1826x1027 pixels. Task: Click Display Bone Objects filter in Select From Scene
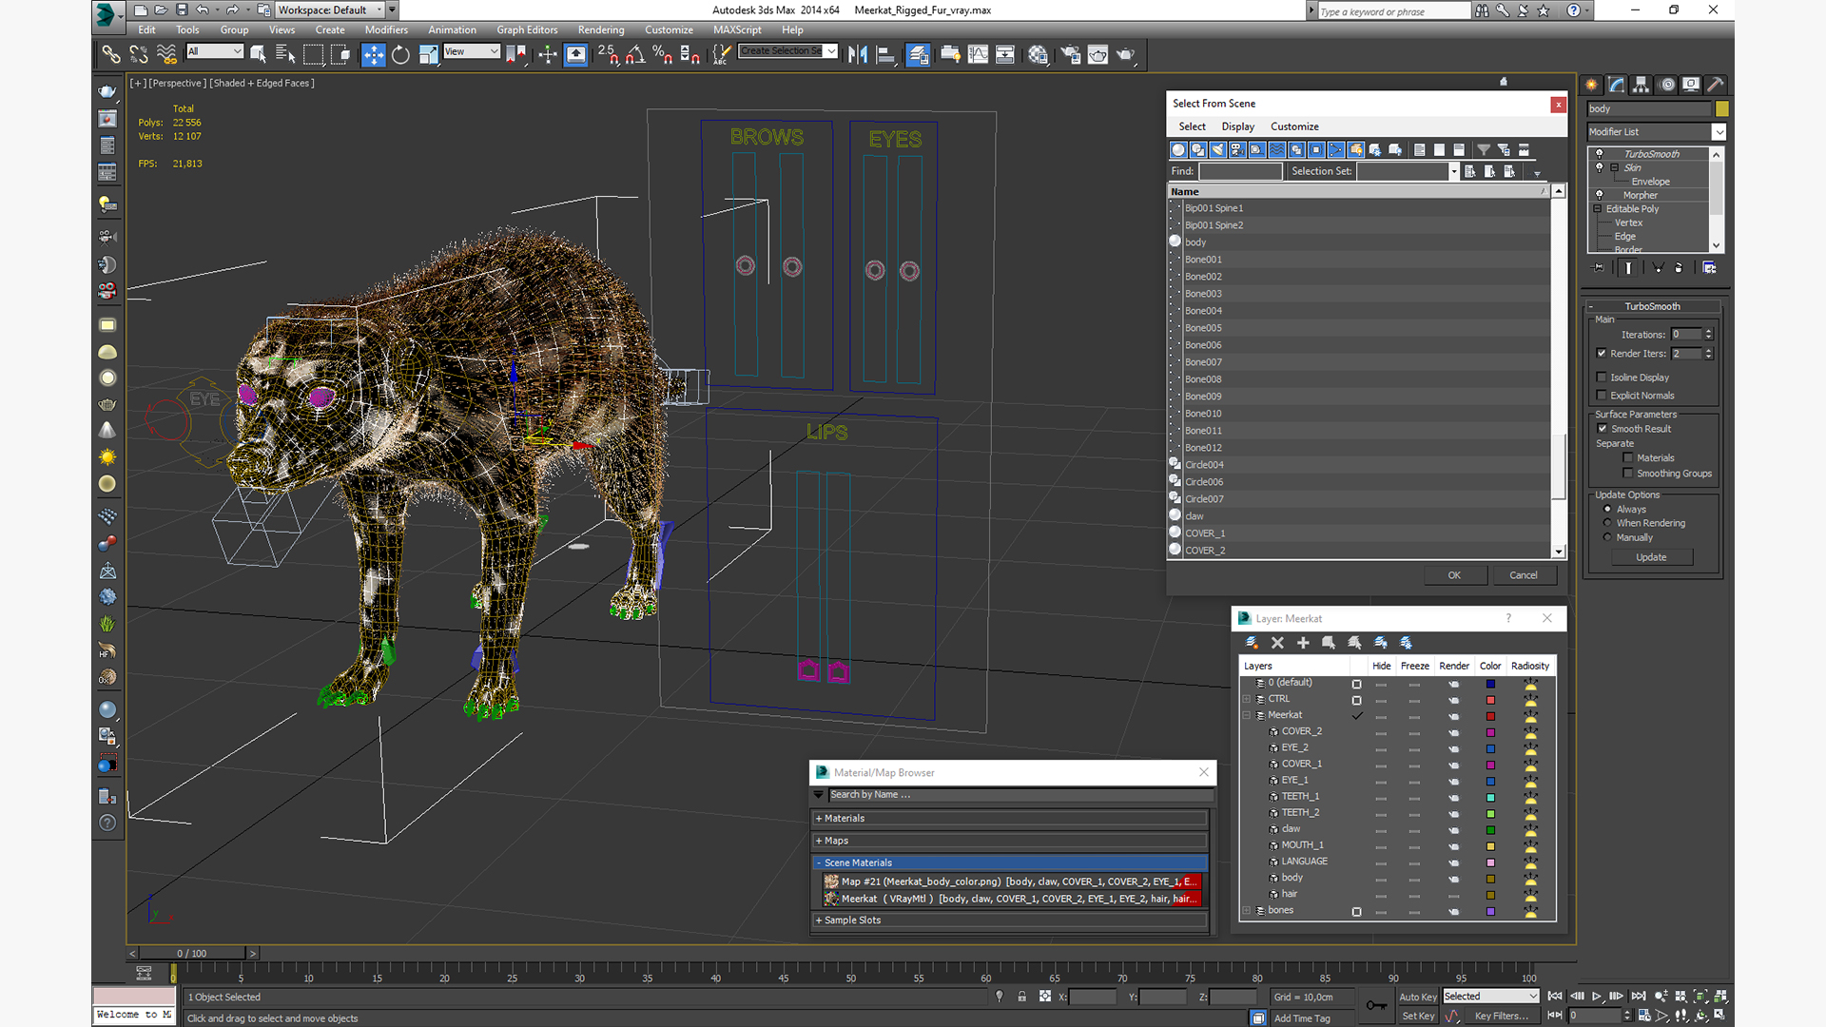[1336, 149]
